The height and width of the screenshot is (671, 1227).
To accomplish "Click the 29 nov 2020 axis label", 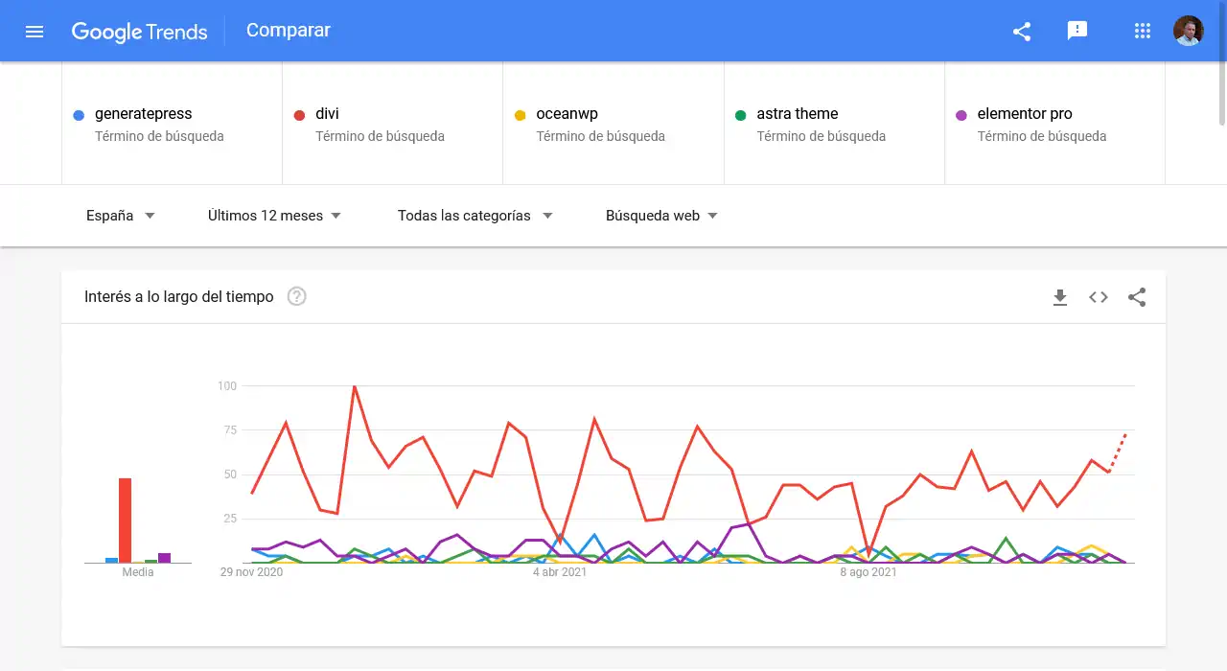I will click(x=251, y=572).
